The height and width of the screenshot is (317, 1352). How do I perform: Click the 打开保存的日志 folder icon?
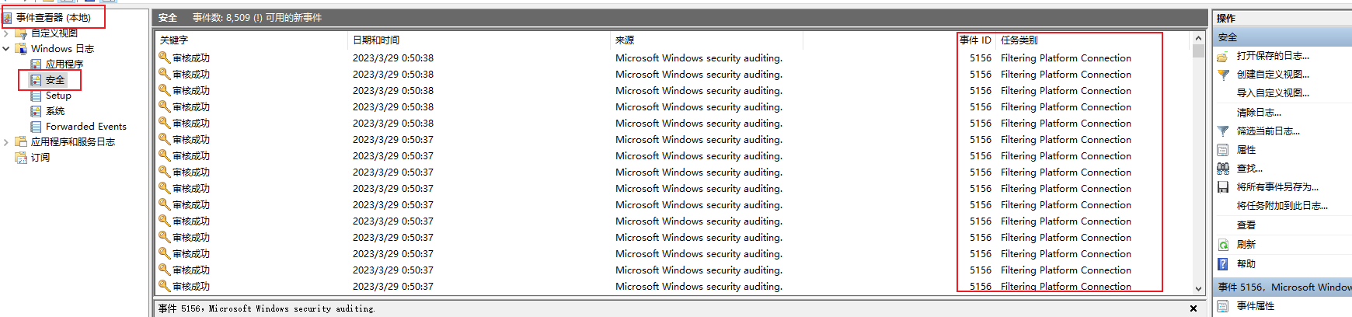pyautogui.click(x=1223, y=56)
